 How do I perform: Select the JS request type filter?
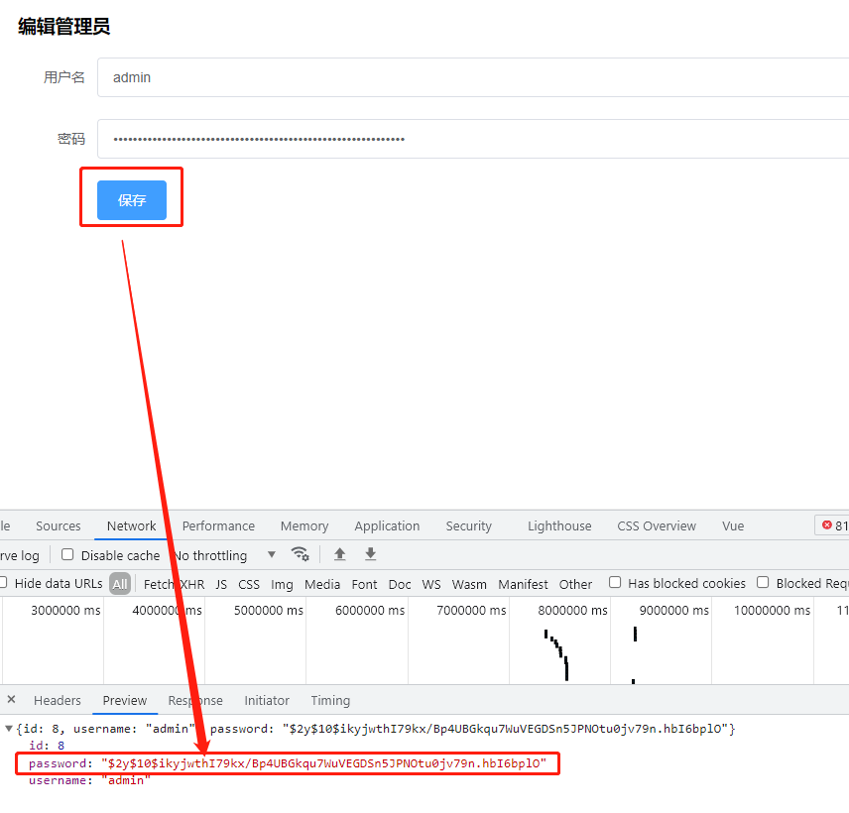point(221,584)
